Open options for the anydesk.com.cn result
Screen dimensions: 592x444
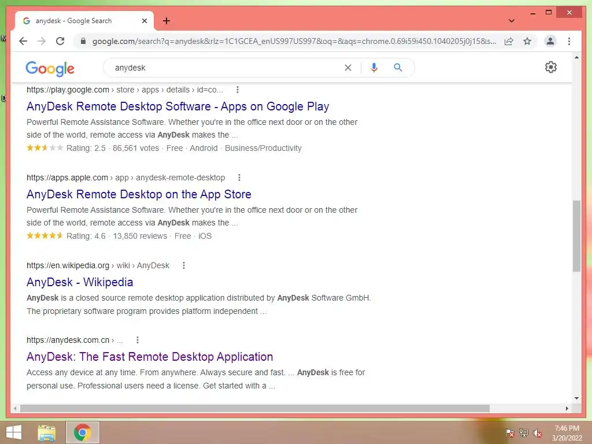[x=138, y=340]
